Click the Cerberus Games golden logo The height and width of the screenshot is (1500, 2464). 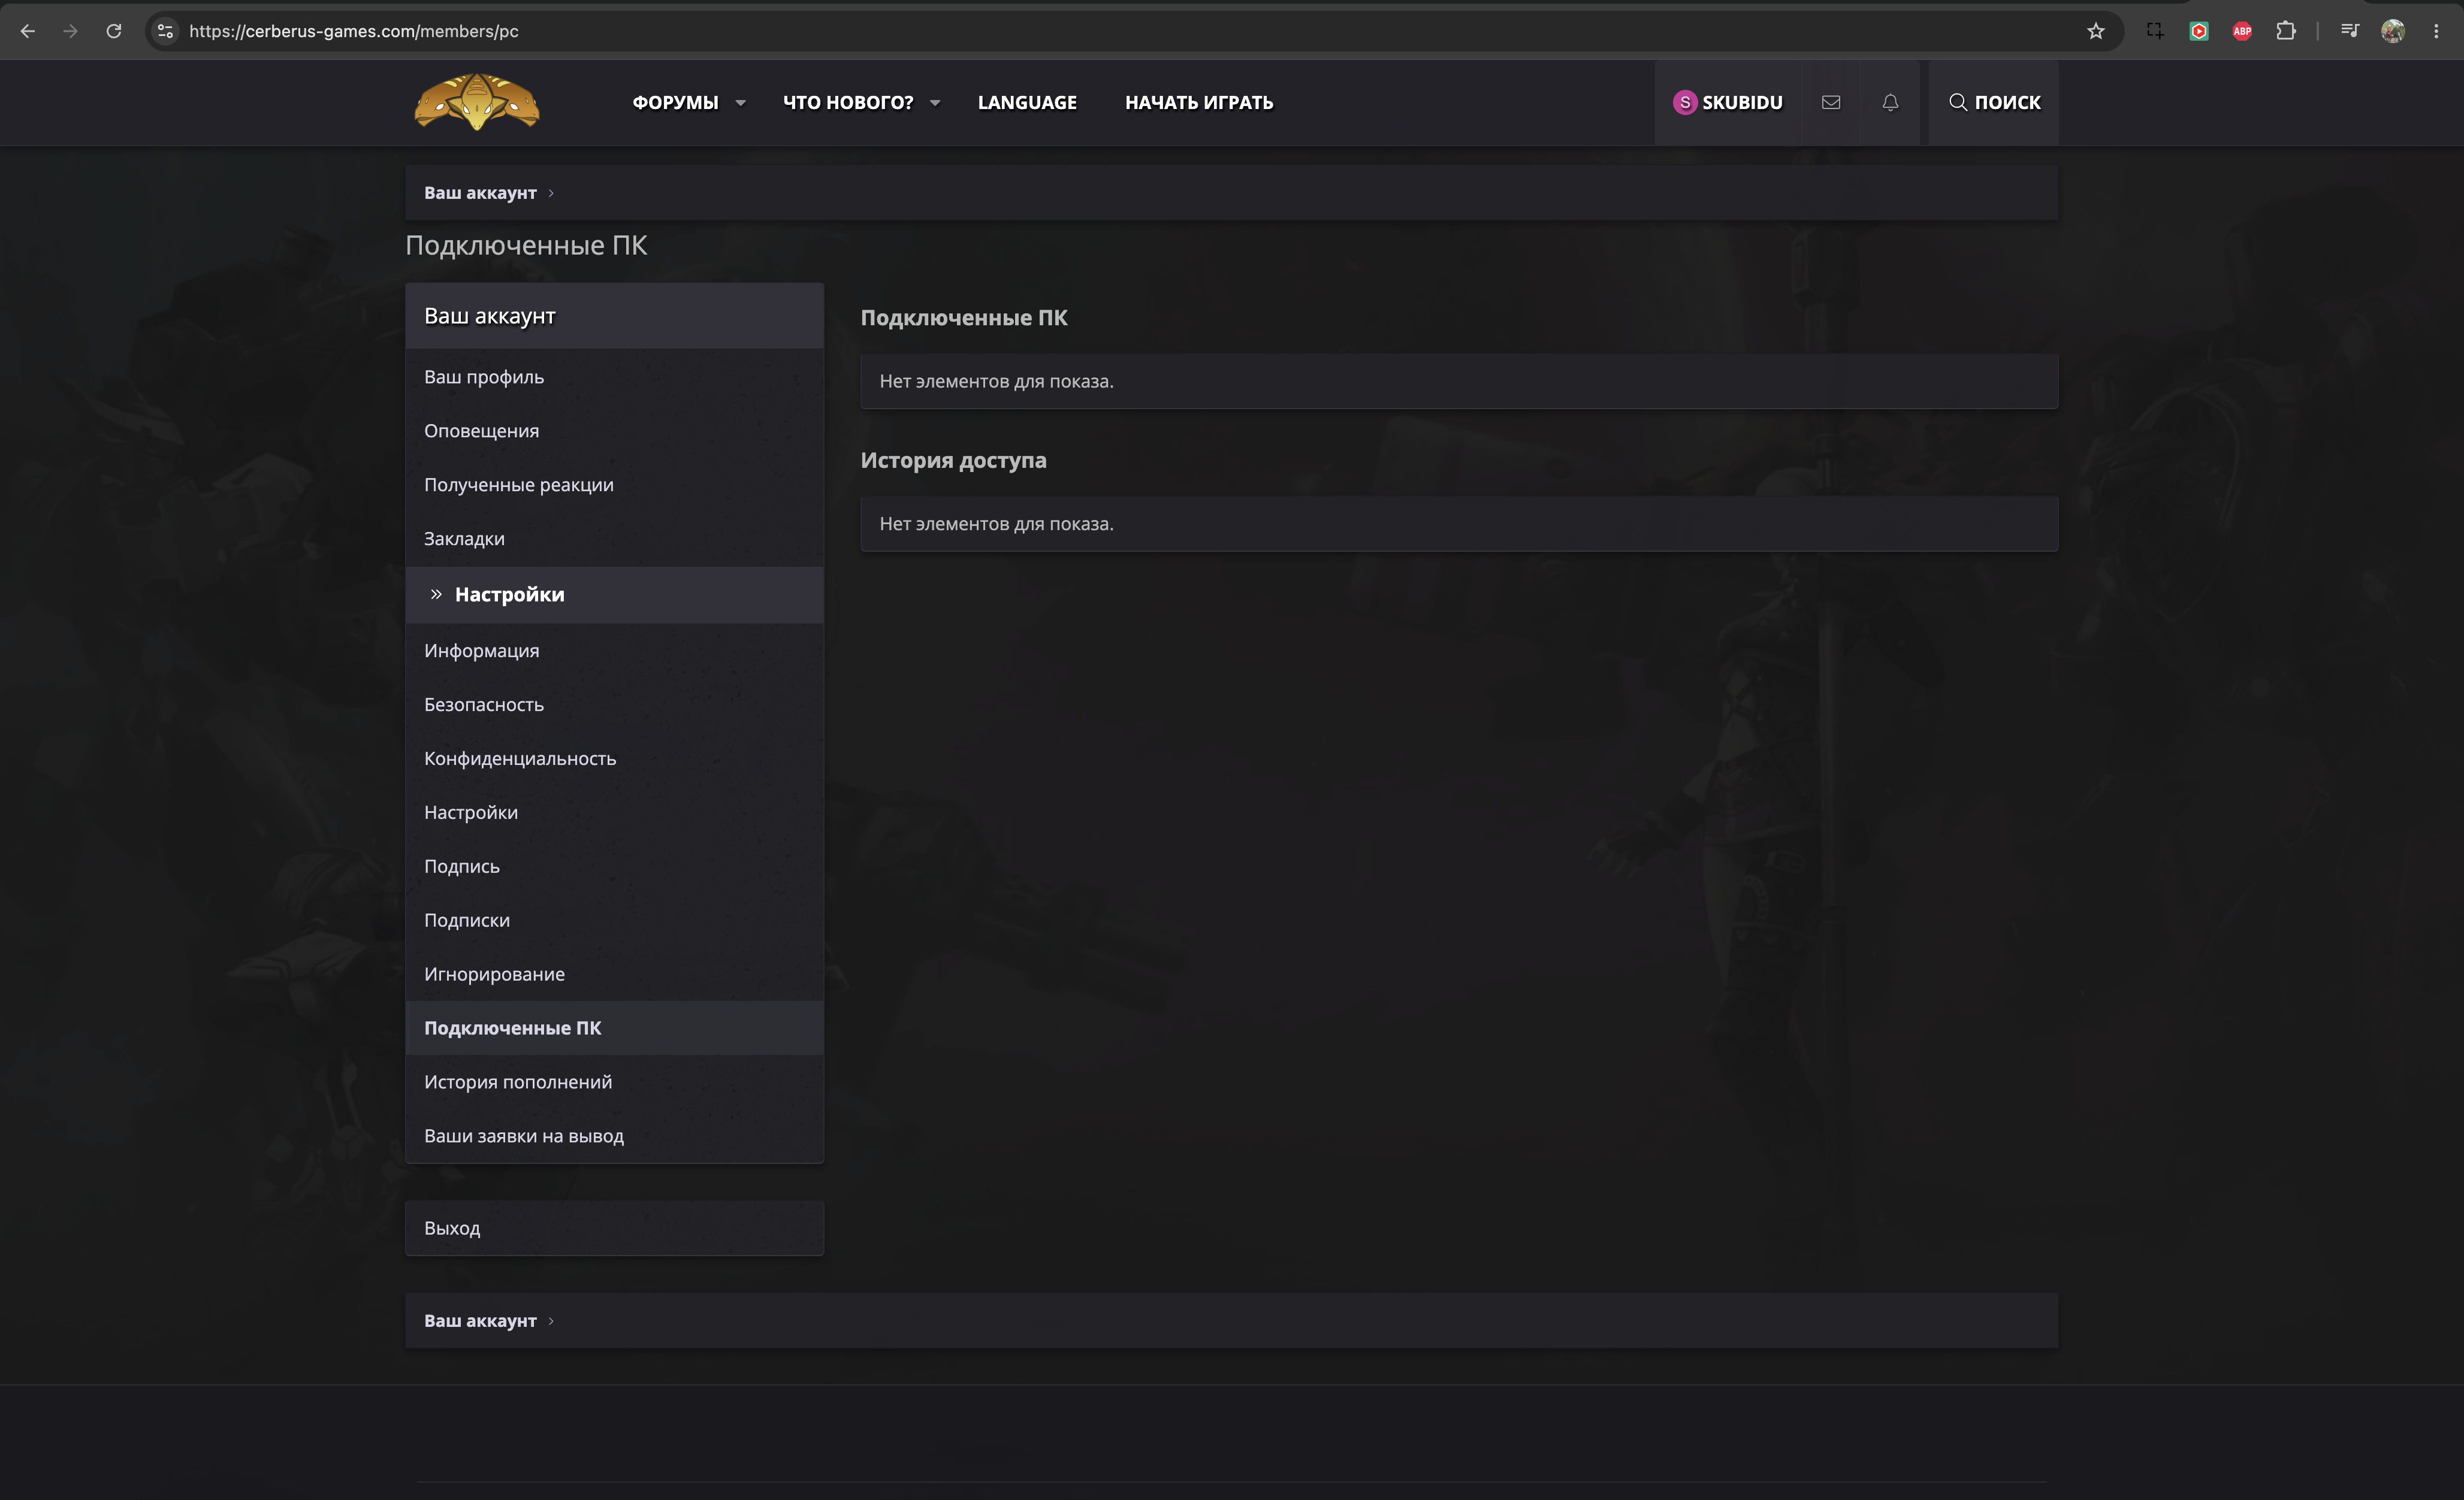click(477, 101)
